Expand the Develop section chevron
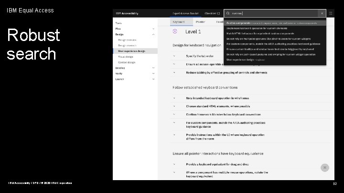This screenshot has width=344, height=193. [x=153, y=68]
